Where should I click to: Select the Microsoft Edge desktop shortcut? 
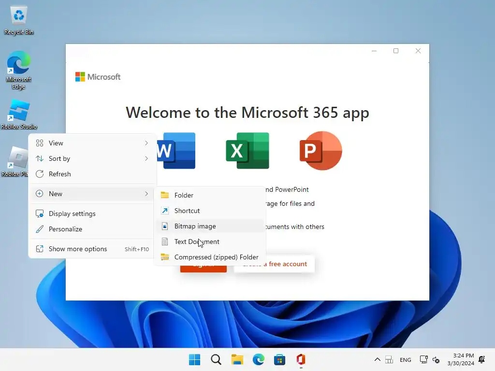(x=19, y=70)
